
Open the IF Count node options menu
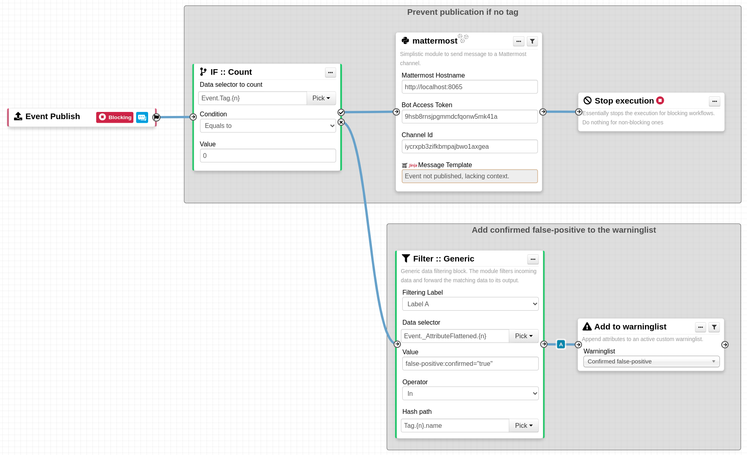(x=330, y=72)
